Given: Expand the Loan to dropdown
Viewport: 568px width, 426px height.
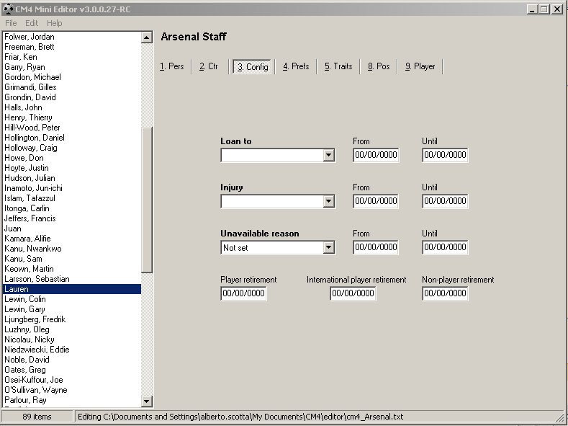Looking at the screenshot, I should click(x=328, y=155).
